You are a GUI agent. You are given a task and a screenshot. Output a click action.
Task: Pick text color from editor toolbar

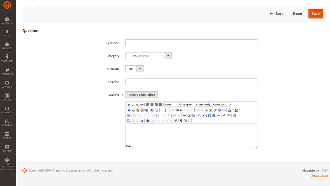(229, 110)
